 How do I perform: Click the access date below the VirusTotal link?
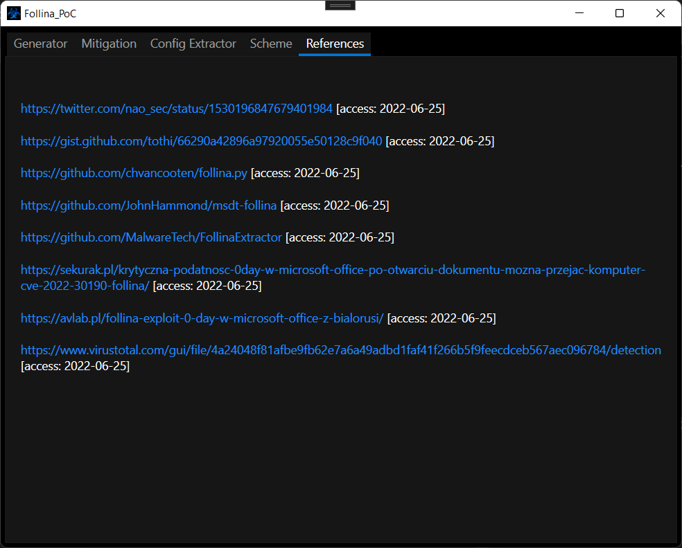coord(76,366)
